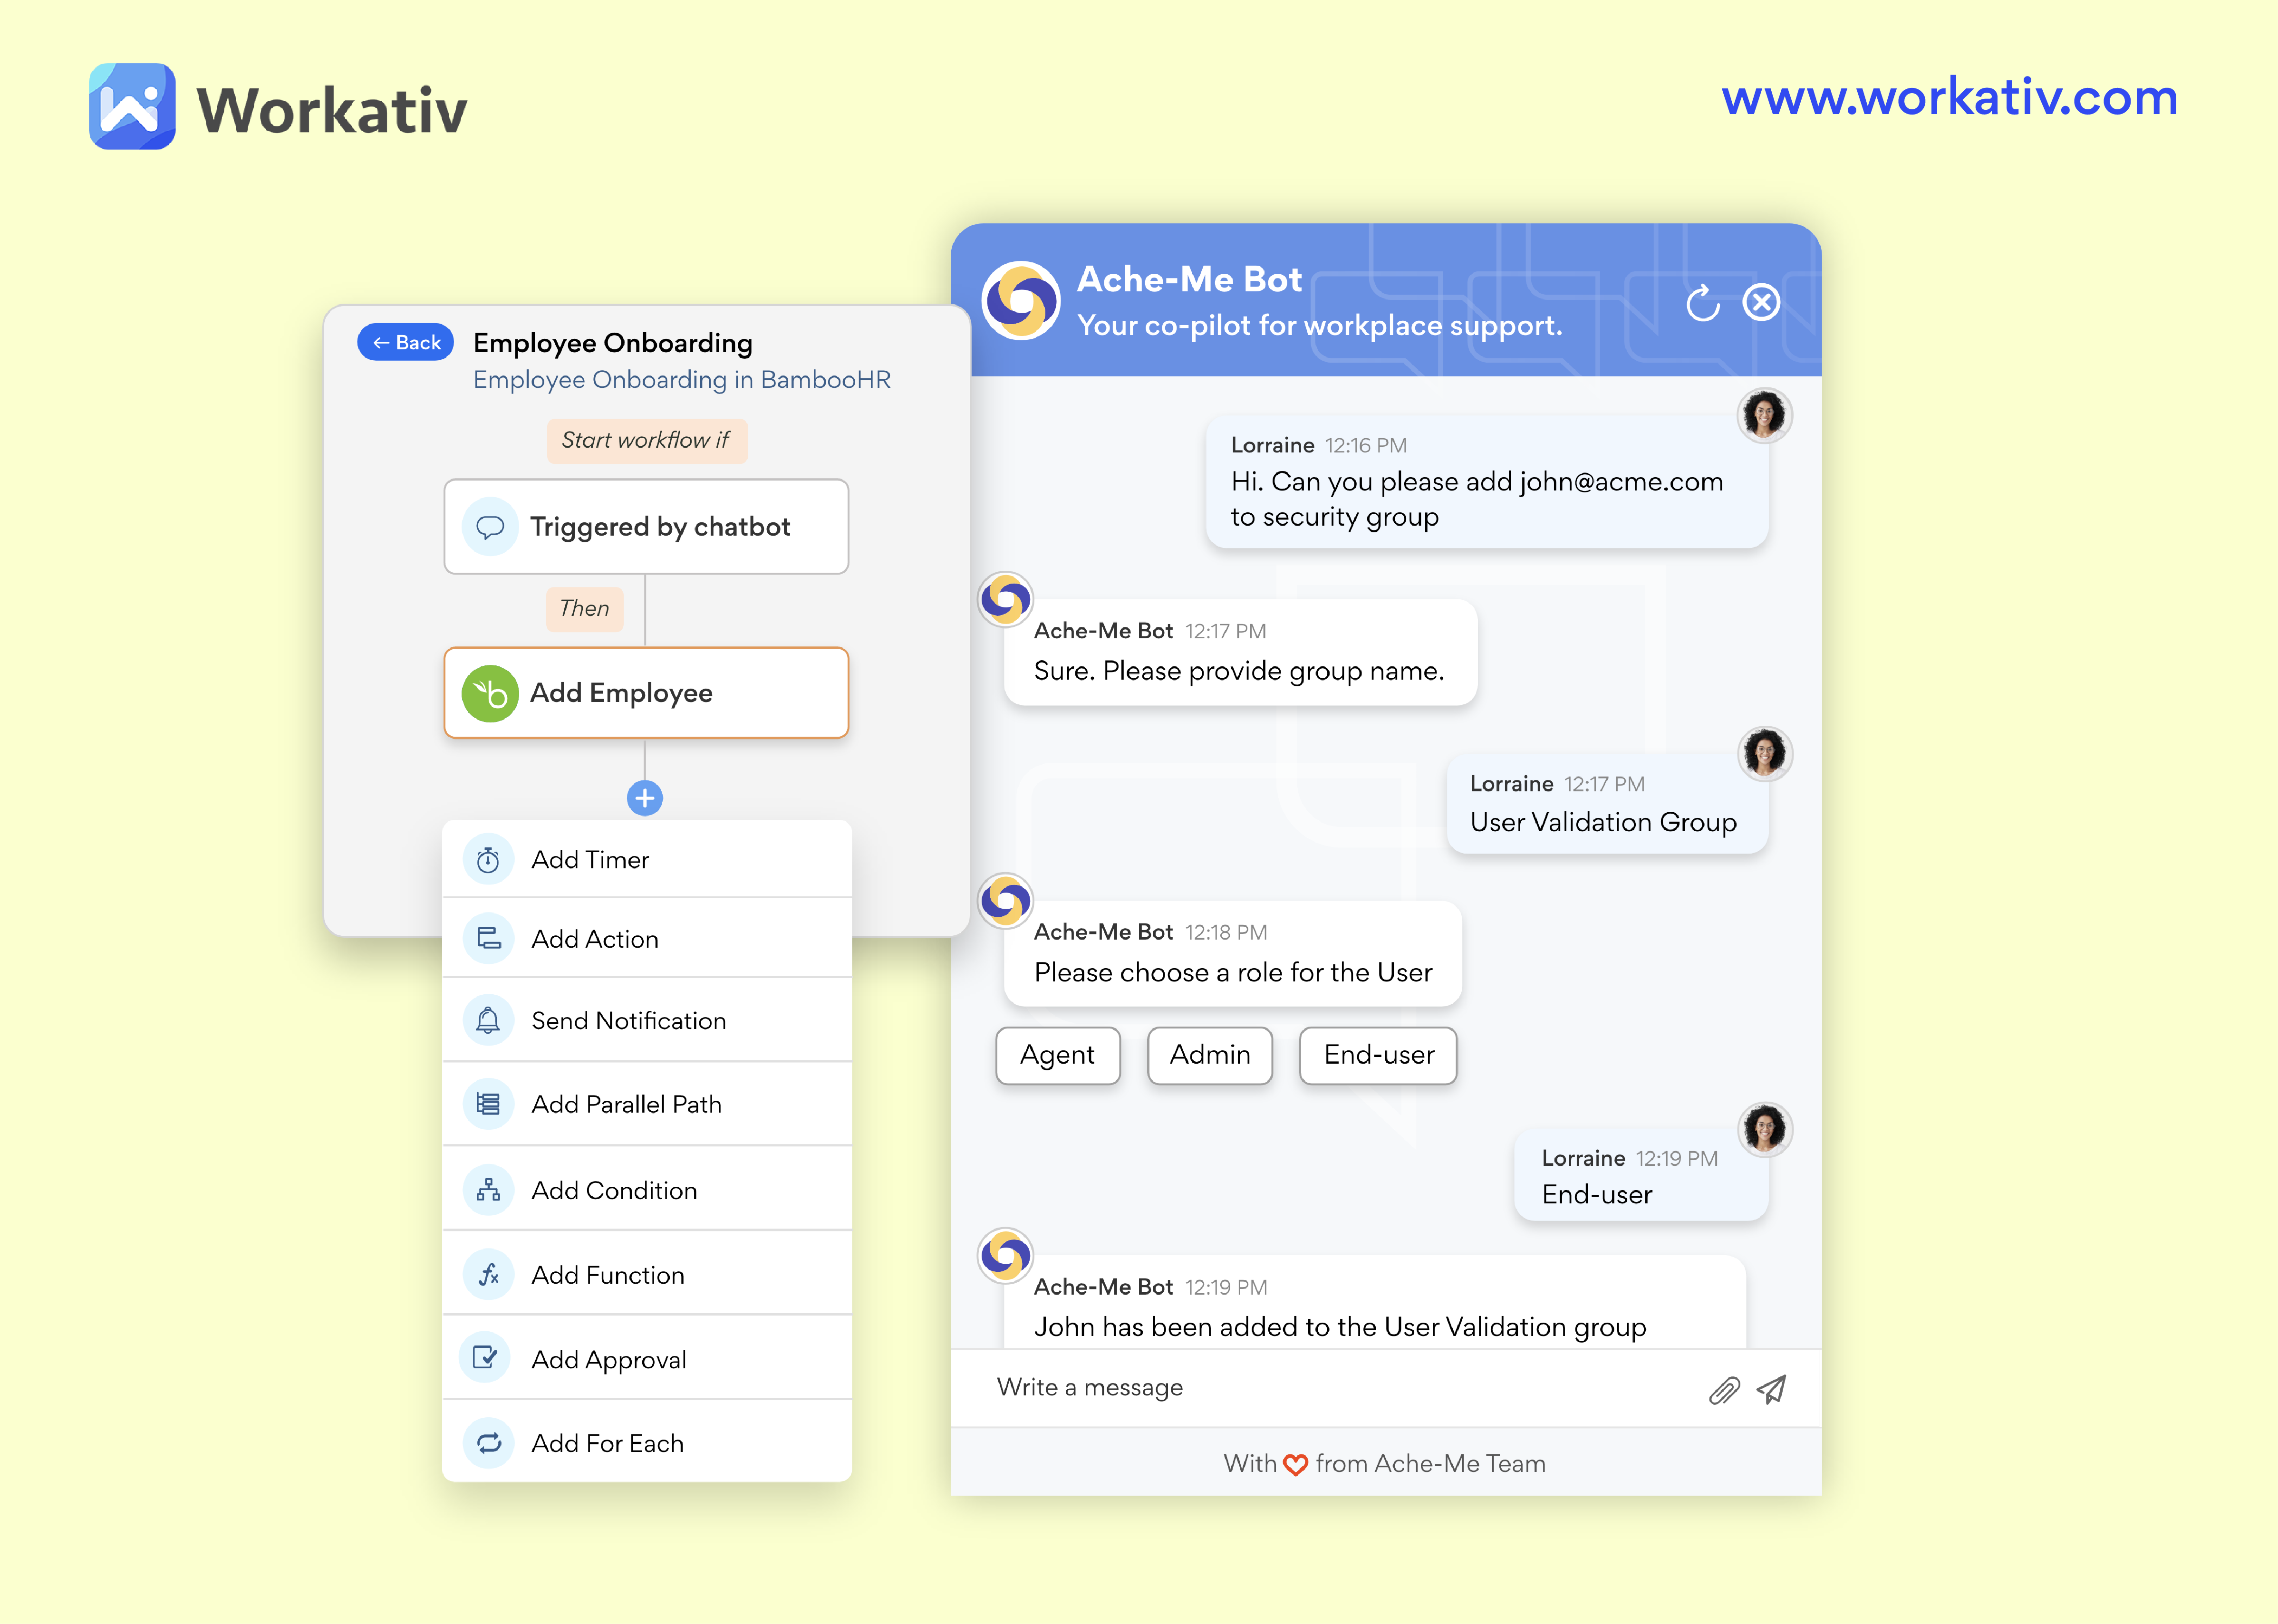Choose the Admin role option

coord(1209,1055)
